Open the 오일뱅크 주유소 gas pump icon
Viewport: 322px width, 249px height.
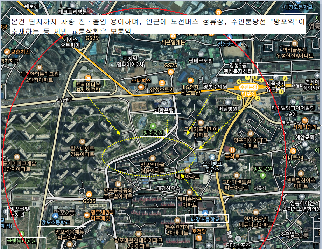tap(212, 157)
